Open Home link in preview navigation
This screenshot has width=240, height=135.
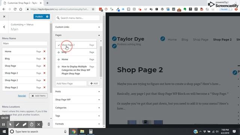tap(172, 40)
